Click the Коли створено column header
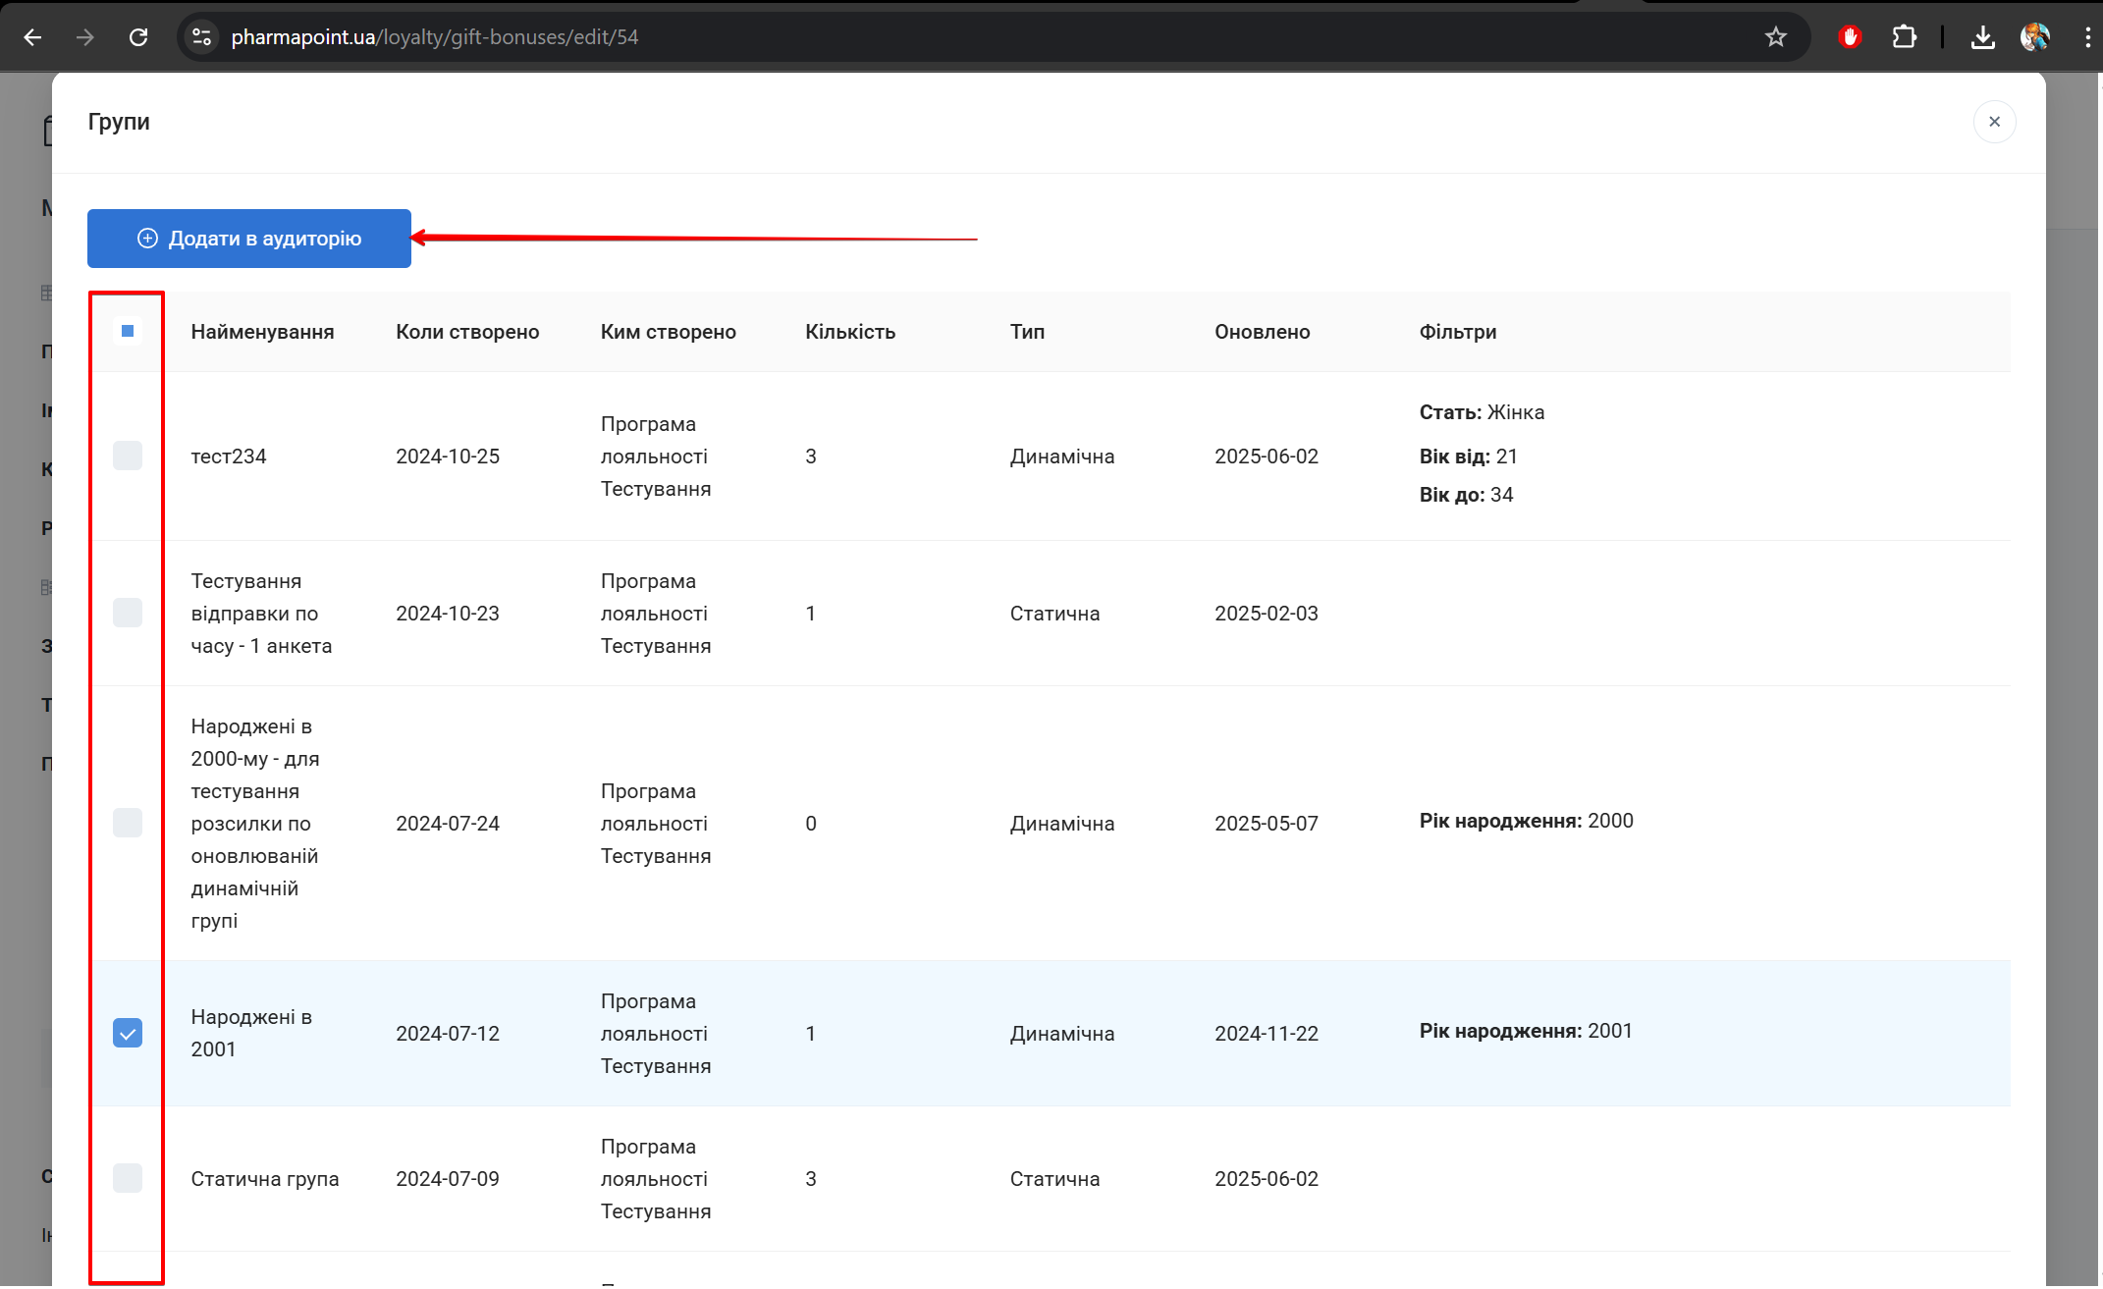The image size is (2103, 1289). (467, 332)
